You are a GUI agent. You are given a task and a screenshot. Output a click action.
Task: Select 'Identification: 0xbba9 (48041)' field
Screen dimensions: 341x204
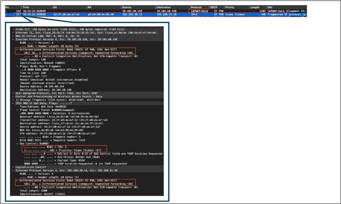pyautogui.click(x=43, y=63)
